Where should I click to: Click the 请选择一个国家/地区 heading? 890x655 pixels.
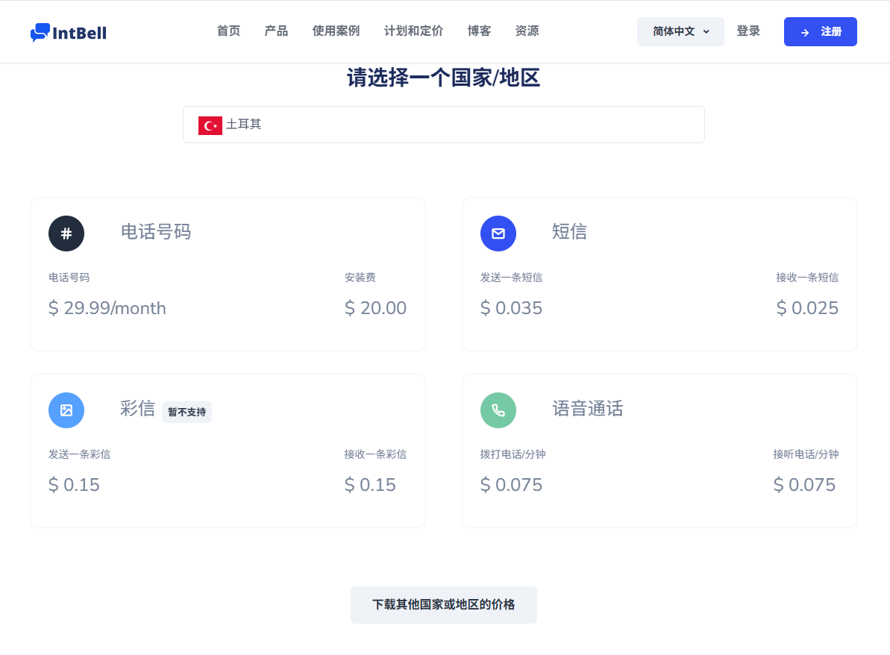tap(443, 78)
